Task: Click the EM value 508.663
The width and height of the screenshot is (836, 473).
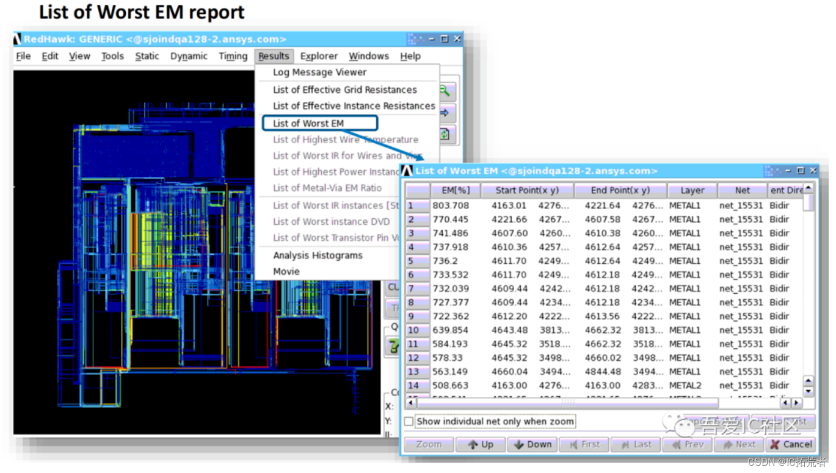Action: click(451, 385)
